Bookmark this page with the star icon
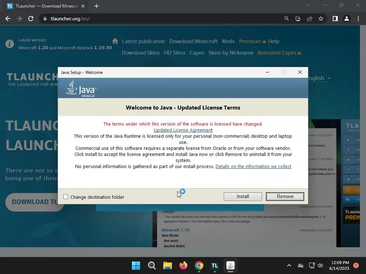The height and width of the screenshot is (274, 366). point(321,19)
